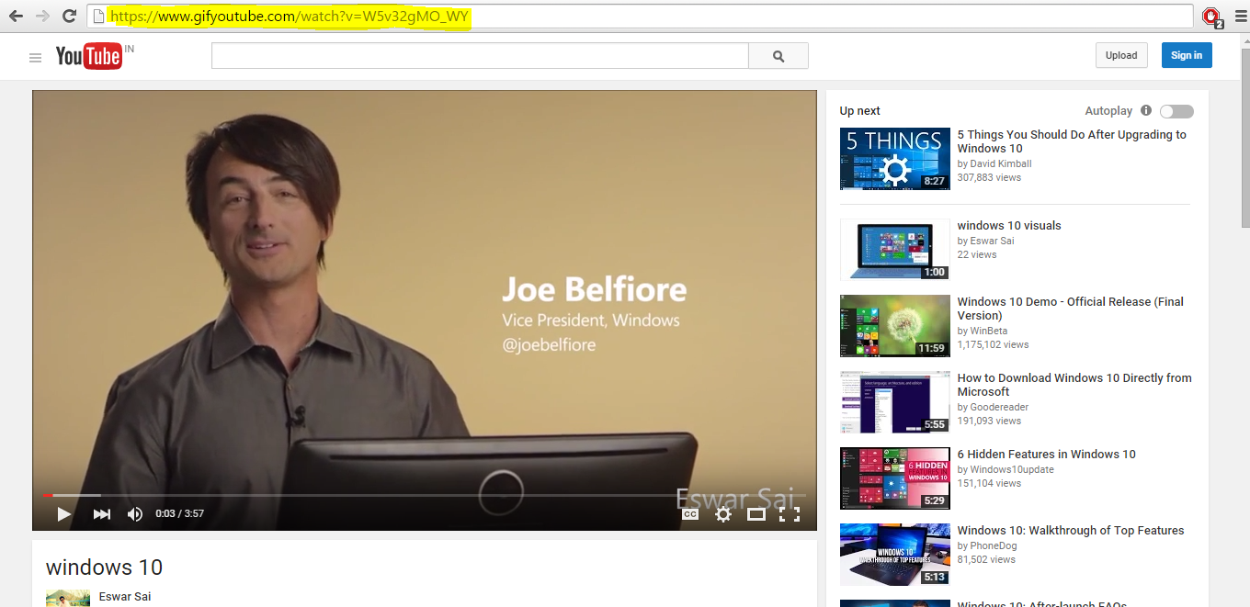Open '6 Hidden Features in Windows 10' title
Viewport: 1250px width, 607px height.
pyautogui.click(x=1047, y=455)
